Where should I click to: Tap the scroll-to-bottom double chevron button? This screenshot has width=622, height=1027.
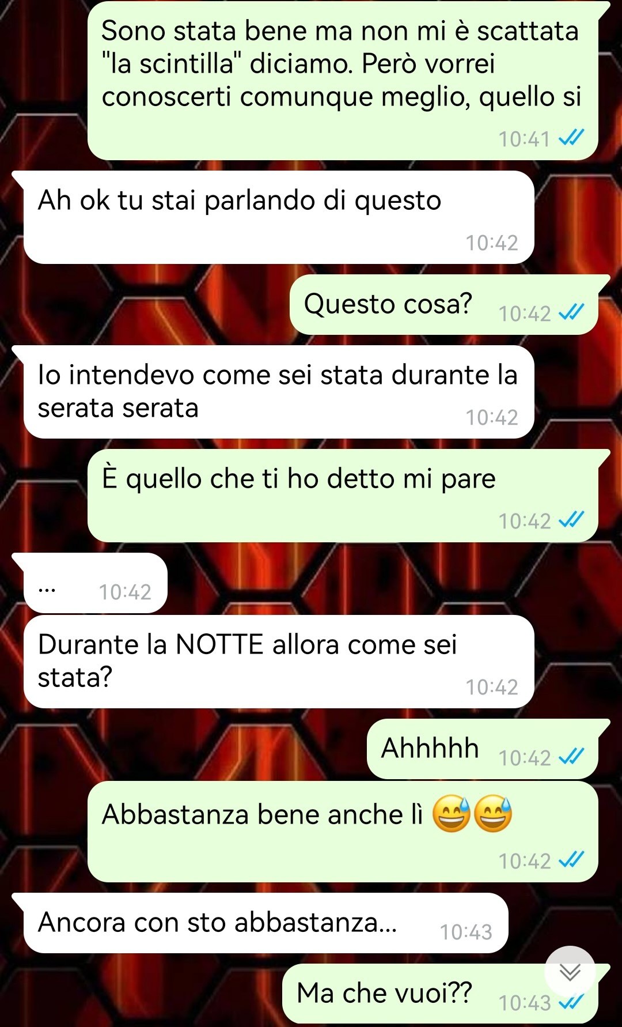[x=570, y=972]
